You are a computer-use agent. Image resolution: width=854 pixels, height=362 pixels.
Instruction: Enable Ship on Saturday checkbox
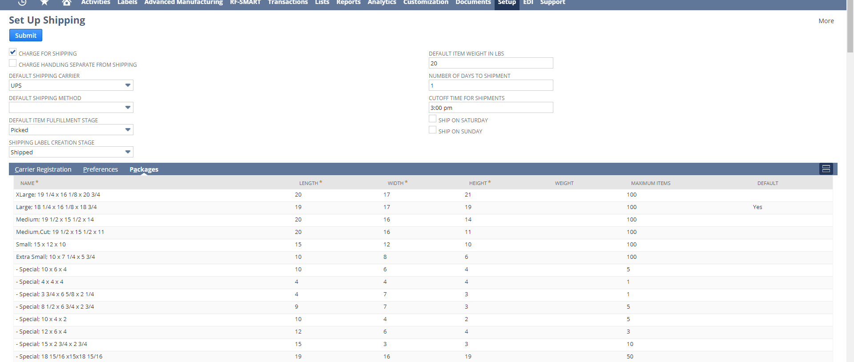[432, 119]
